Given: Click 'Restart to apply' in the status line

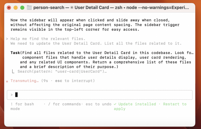Looking at the screenshot, I should click(175, 104).
